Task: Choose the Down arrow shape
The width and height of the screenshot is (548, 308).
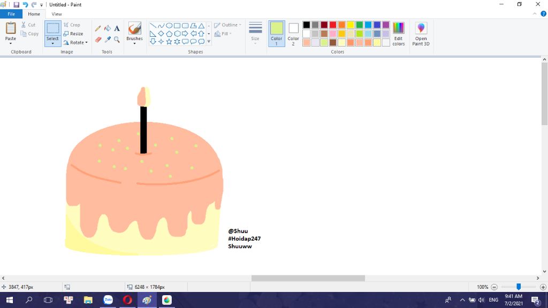Action: pos(153,42)
